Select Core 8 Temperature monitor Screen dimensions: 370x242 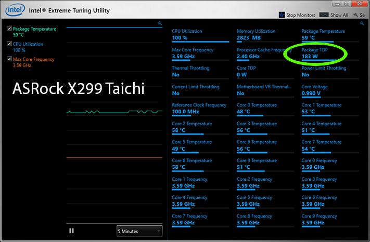(x=200, y=165)
